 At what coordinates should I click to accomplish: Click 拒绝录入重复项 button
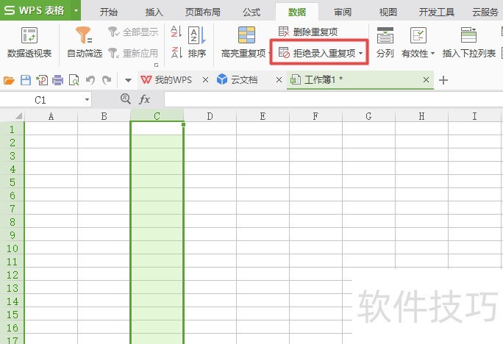click(x=317, y=53)
